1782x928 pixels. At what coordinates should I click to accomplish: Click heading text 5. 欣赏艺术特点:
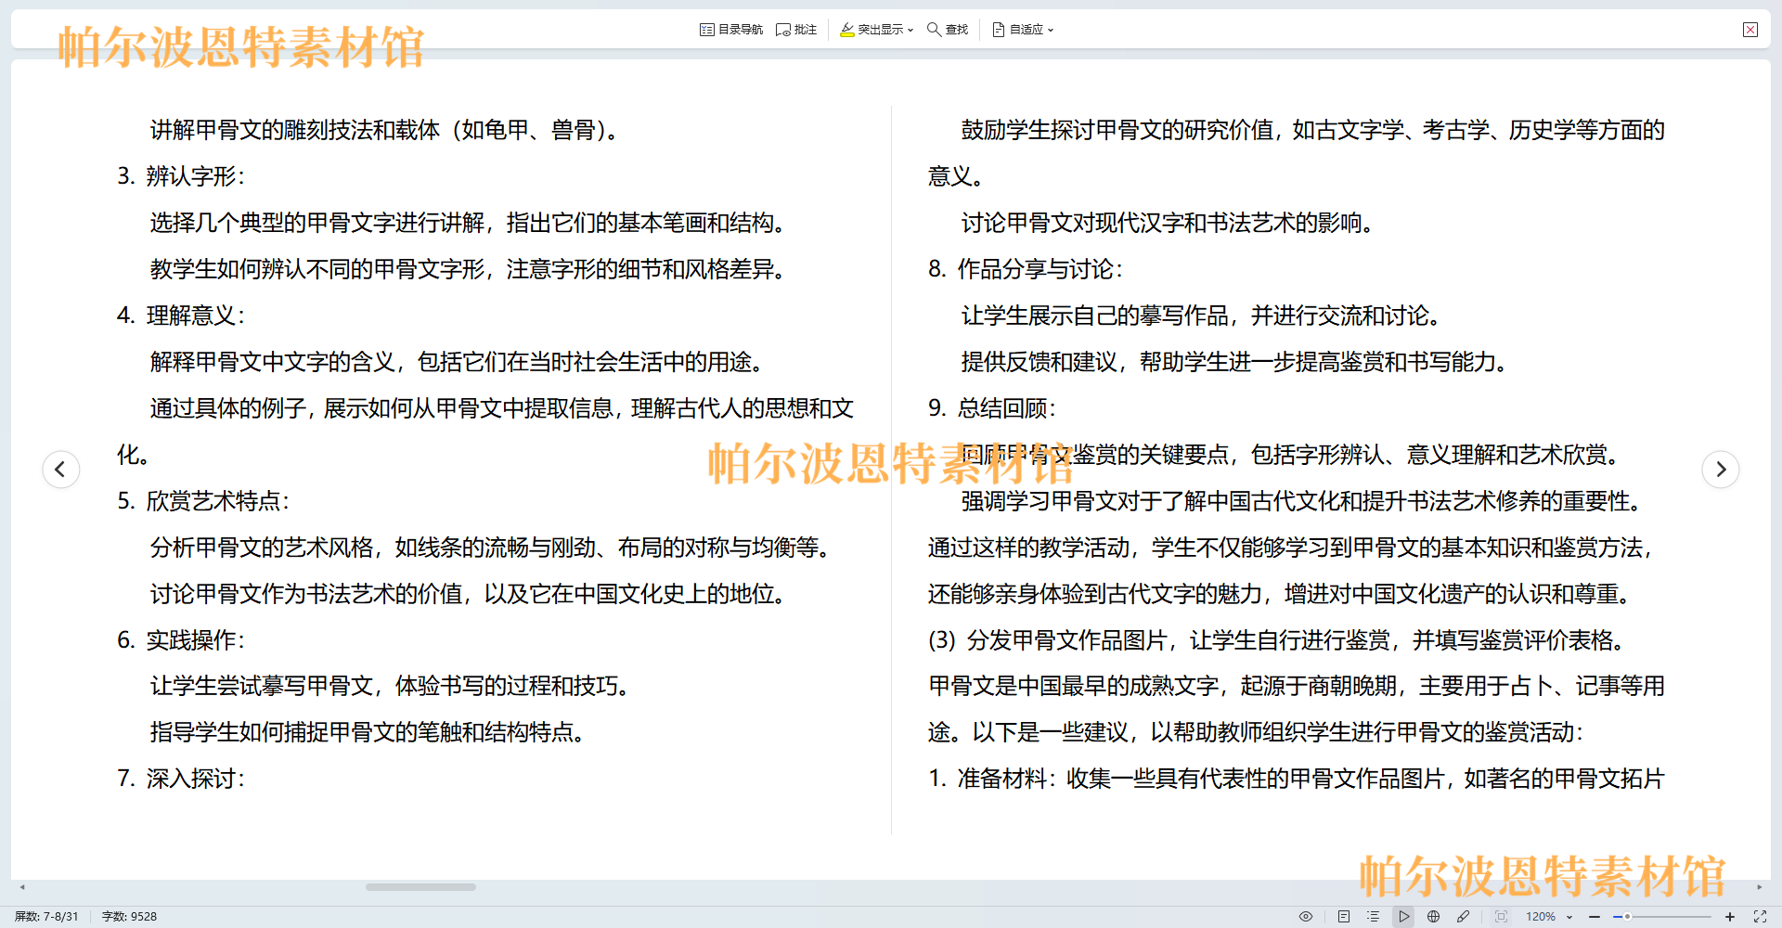(203, 501)
